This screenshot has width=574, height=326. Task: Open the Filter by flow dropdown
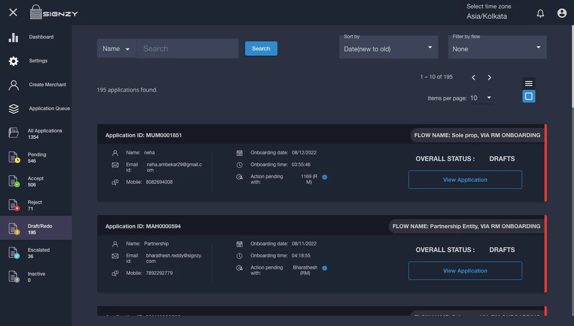coord(497,47)
